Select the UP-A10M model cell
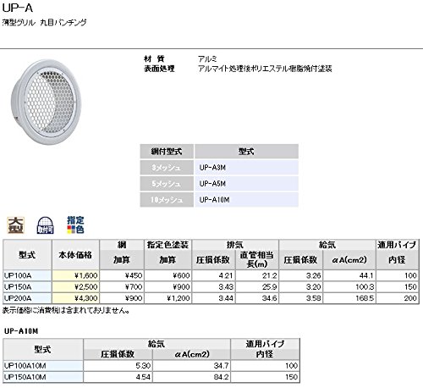Screen dimensions: 423x388 click(246, 200)
